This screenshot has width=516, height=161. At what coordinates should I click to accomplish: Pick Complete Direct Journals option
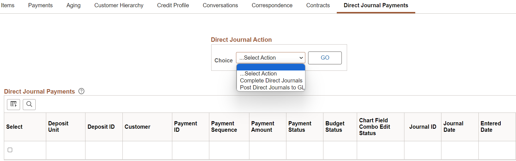click(271, 80)
